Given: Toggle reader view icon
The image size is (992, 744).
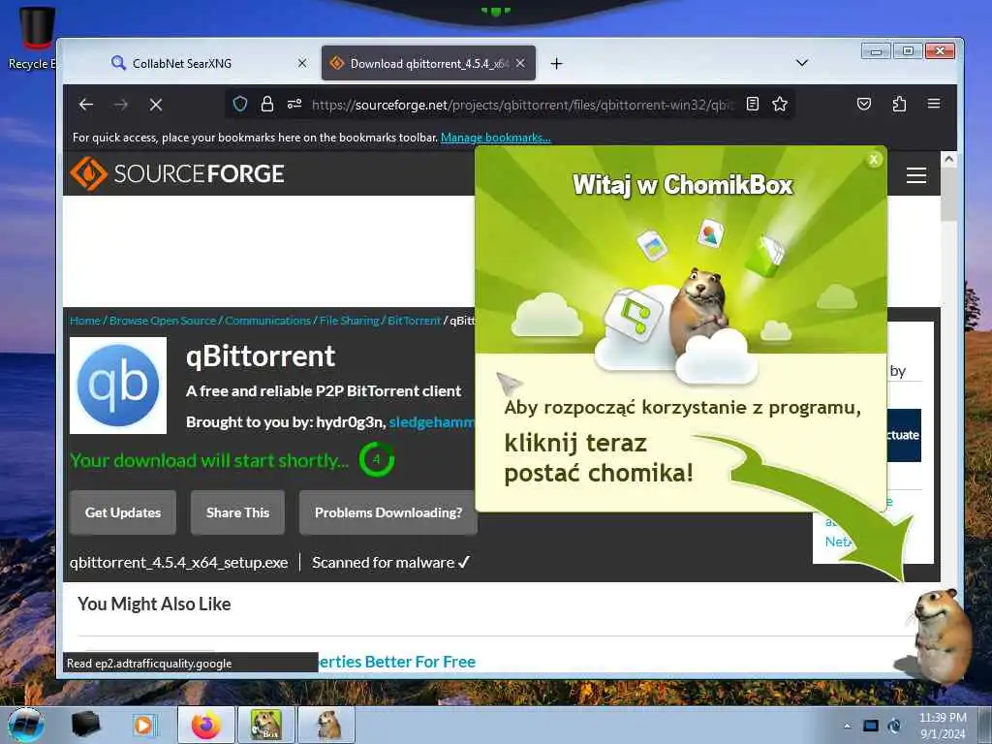Looking at the screenshot, I should 752,104.
